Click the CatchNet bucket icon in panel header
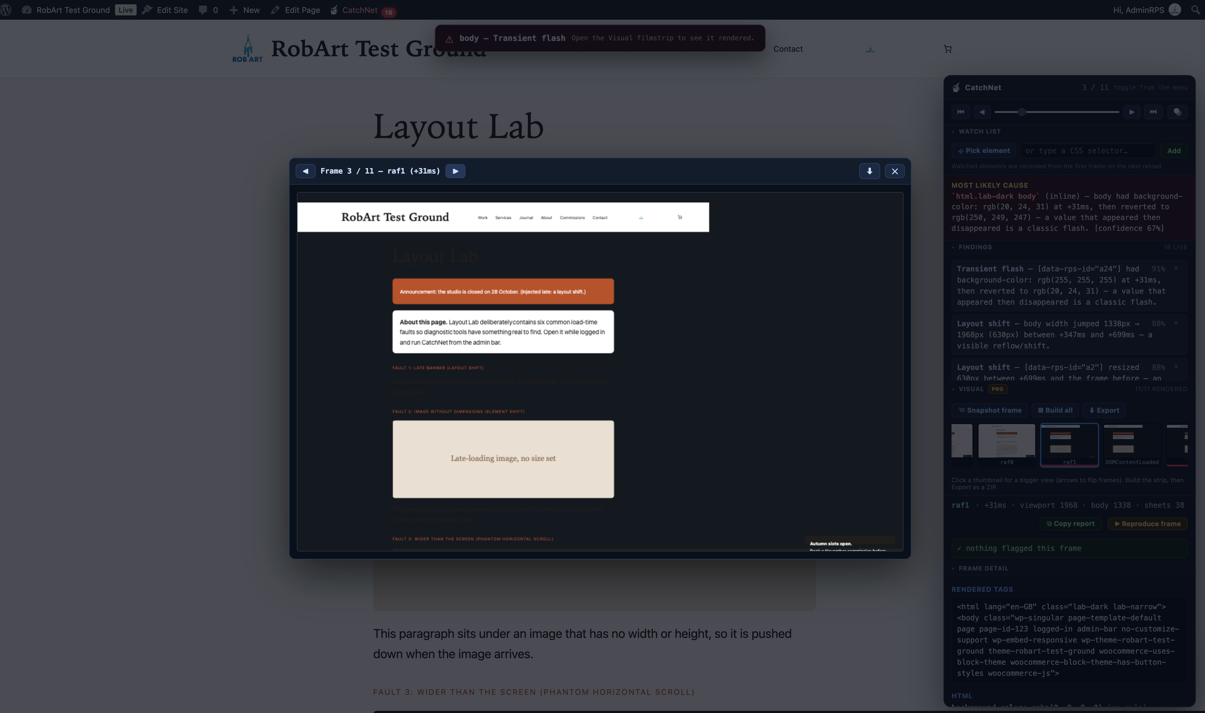This screenshot has height=713, width=1205. click(956, 87)
